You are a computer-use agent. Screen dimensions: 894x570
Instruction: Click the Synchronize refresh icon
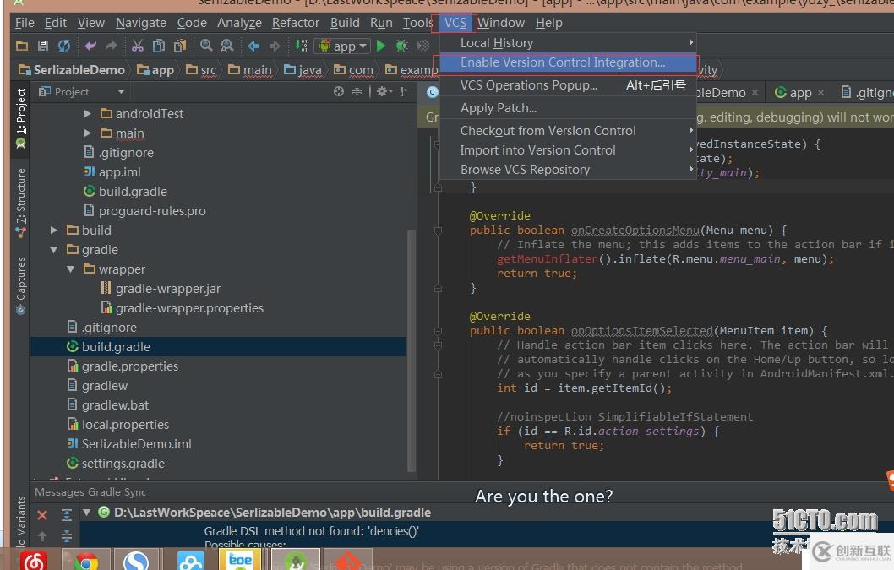click(64, 46)
